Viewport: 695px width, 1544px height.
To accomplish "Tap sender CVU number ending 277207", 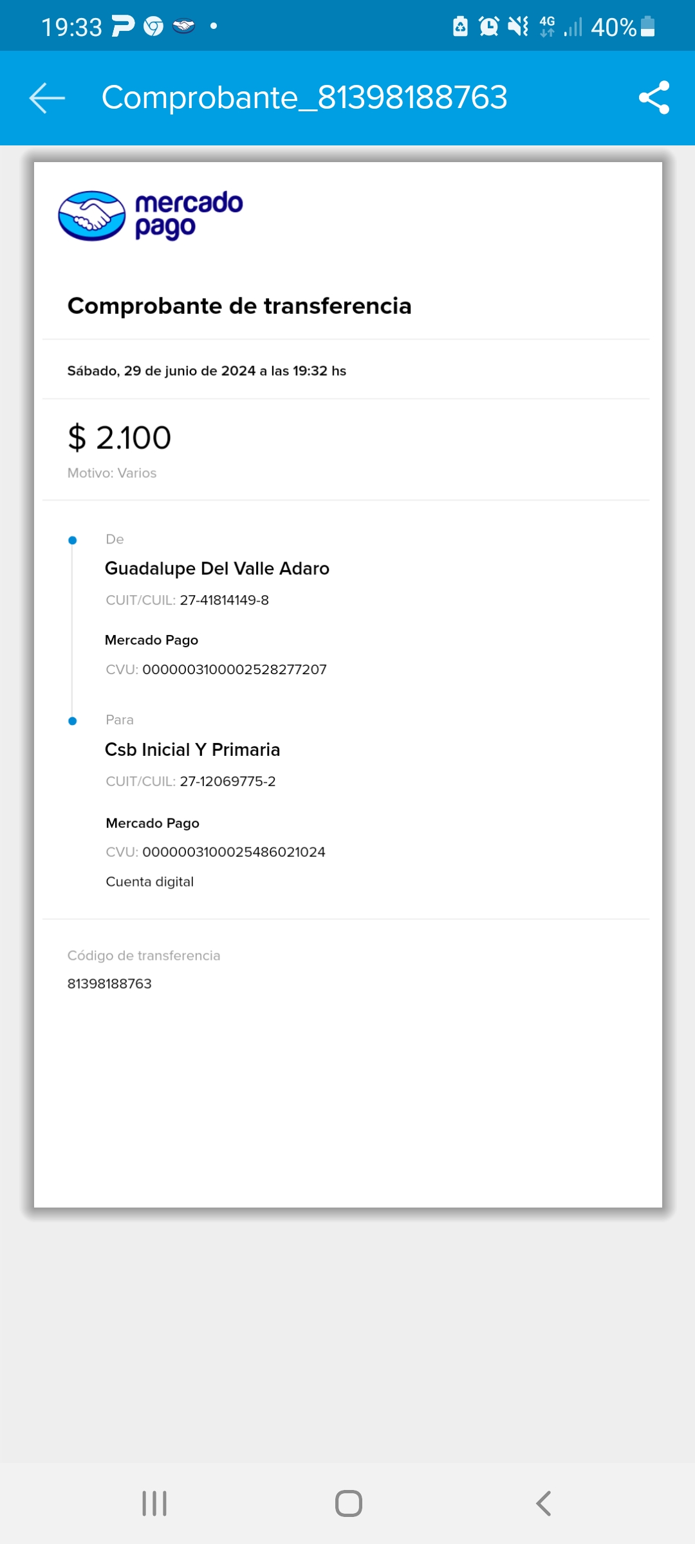I will [x=234, y=670].
